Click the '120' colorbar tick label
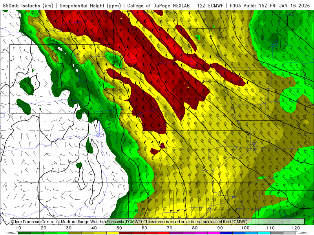314x235 pixels. coord(296,228)
